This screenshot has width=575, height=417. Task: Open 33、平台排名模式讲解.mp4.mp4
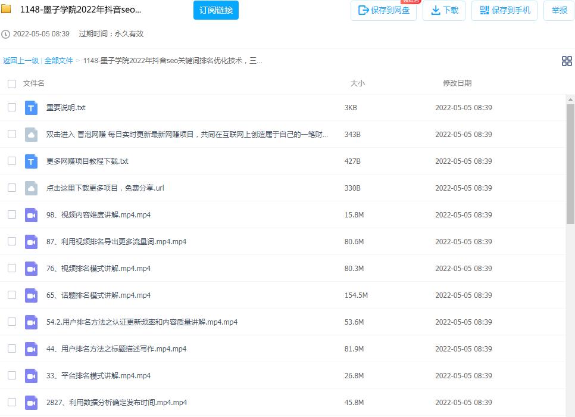[98, 375]
